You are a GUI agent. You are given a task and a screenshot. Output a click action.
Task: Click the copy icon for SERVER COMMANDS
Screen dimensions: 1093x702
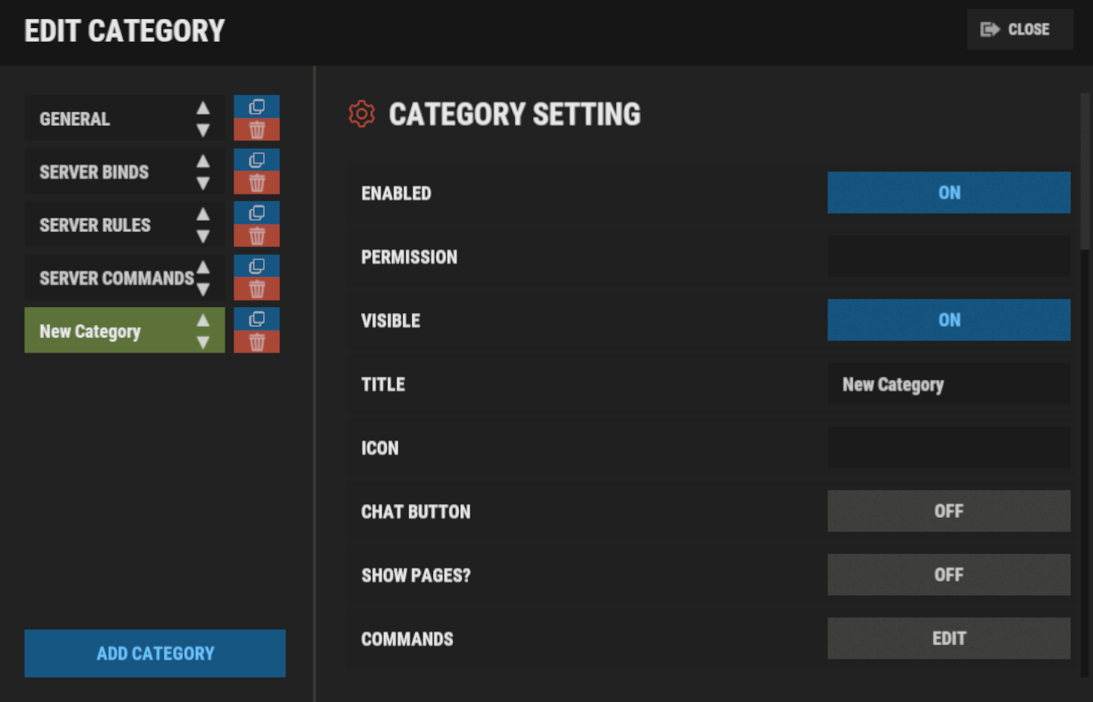pos(256,266)
